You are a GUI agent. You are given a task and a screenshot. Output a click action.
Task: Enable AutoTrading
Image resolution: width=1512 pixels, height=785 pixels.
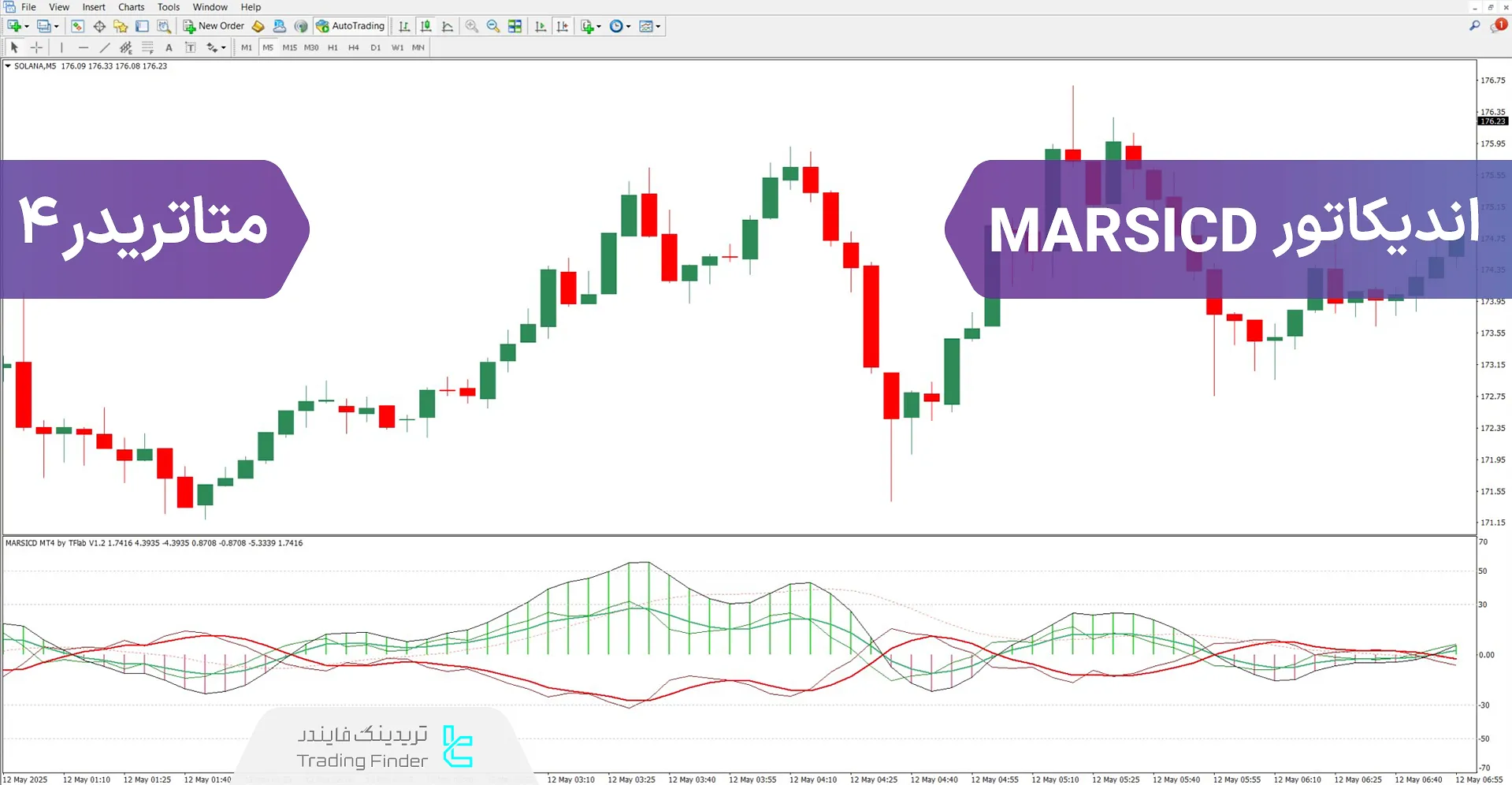350,26
